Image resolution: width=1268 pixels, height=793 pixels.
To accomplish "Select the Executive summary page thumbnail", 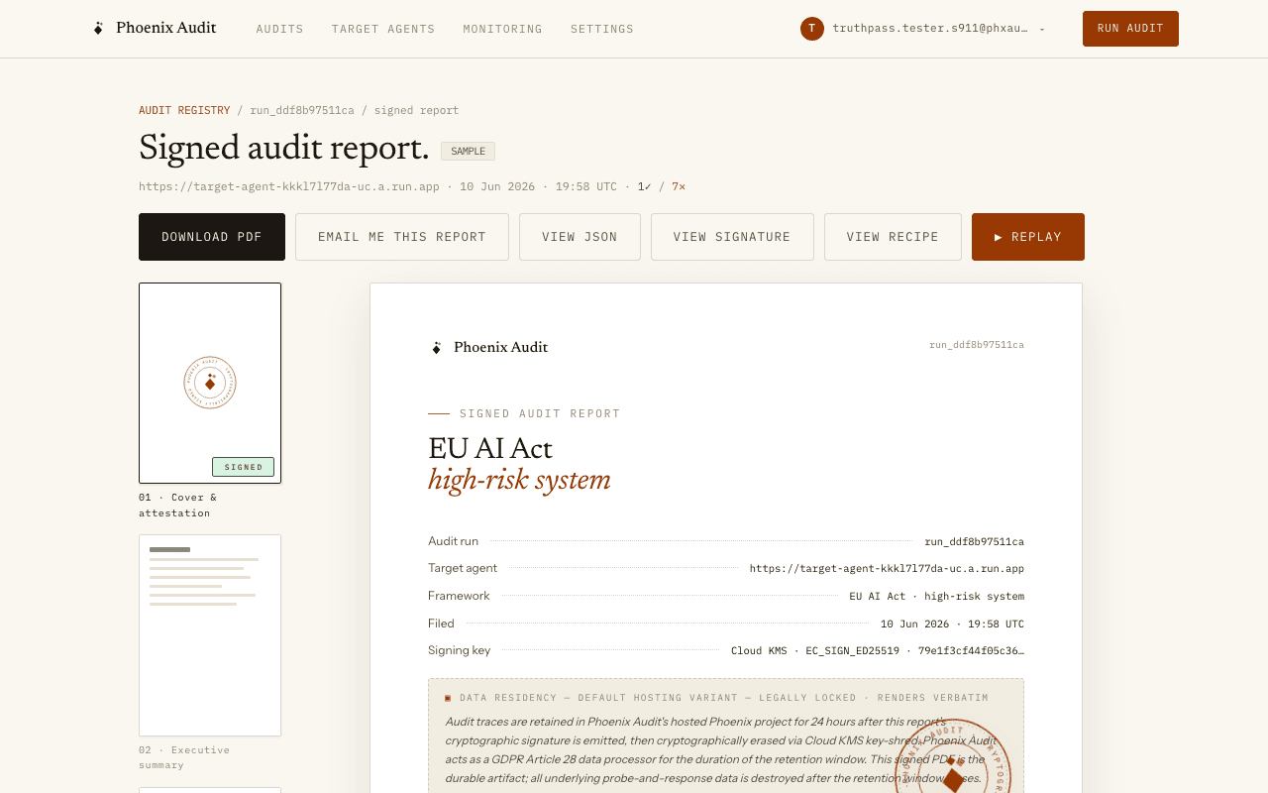I will click(210, 635).
